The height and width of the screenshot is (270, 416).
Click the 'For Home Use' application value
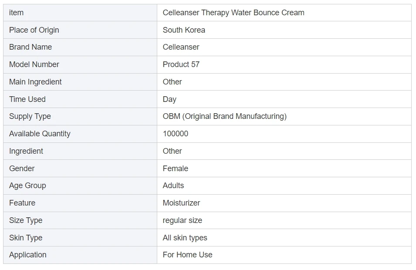(188, 255)
